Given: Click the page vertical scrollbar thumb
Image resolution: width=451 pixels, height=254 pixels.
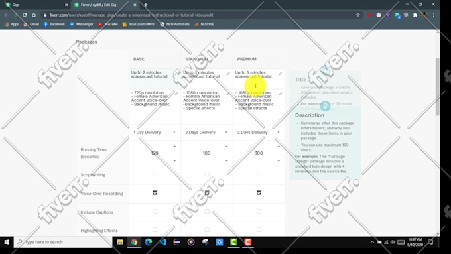Looking at the screenshot, I should click(x=438, y=87).
